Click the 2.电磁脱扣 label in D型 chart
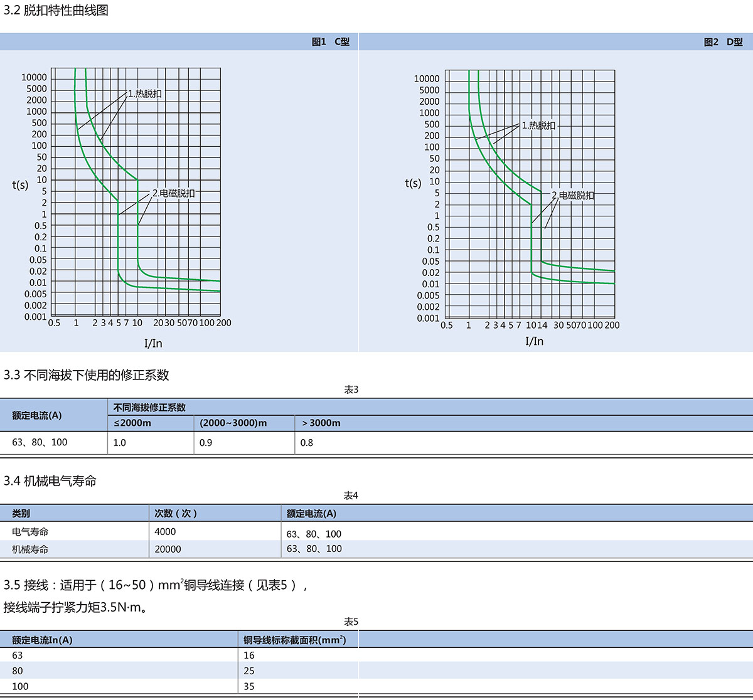The width and height of the screenshot is (753, 700). 573,196
